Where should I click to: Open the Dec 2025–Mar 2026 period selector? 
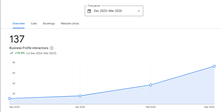(x=114, y=11)
